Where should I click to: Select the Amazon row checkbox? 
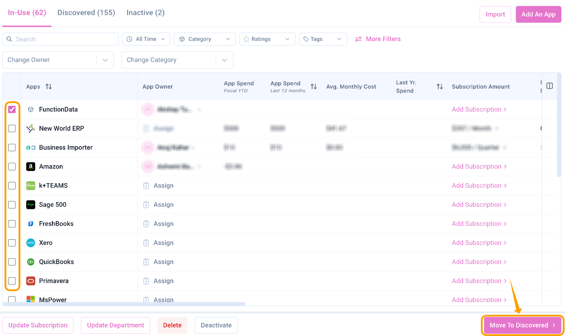(12, 166)
